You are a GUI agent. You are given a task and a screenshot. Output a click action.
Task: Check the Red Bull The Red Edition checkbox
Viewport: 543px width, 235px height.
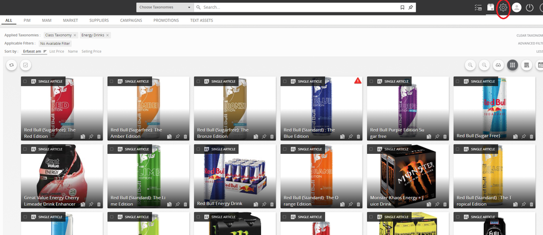(25, 81)
